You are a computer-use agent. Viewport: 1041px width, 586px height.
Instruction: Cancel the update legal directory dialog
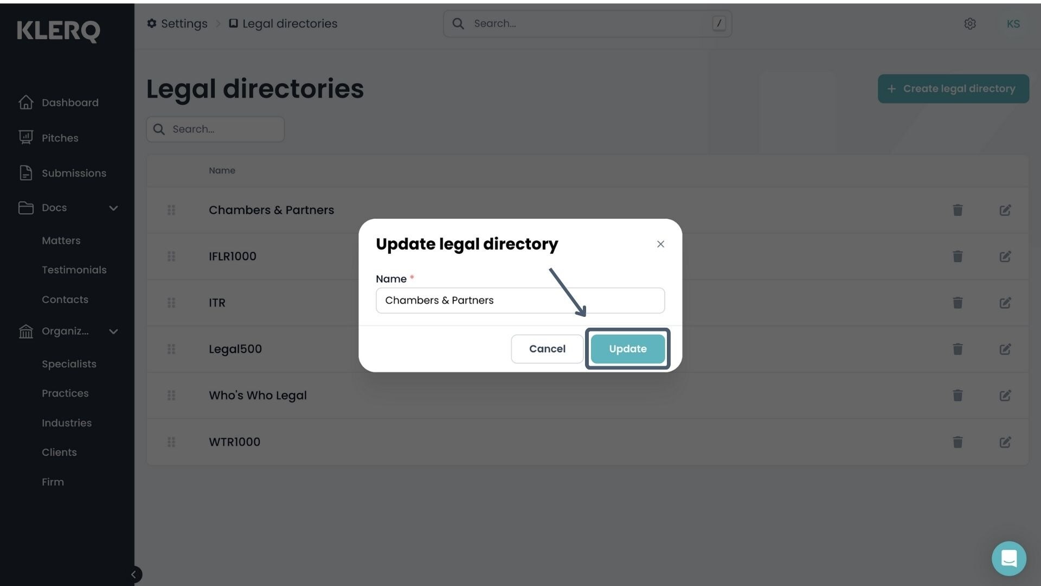coord(547,349)
